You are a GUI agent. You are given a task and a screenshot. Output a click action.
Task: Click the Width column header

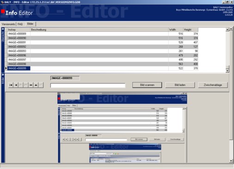[x=176, y=29]
